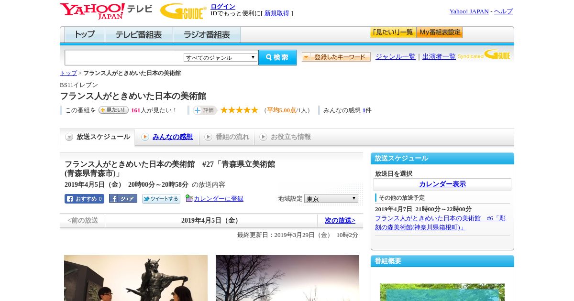
Task: Expand 登録したキーワード dropdown
Action: click(336, 57)
